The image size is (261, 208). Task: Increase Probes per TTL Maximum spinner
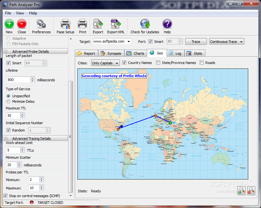[42, 187]
